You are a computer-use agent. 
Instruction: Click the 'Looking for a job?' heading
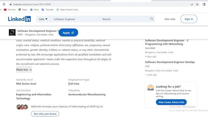pyautogui.click(x=168, y=87)
